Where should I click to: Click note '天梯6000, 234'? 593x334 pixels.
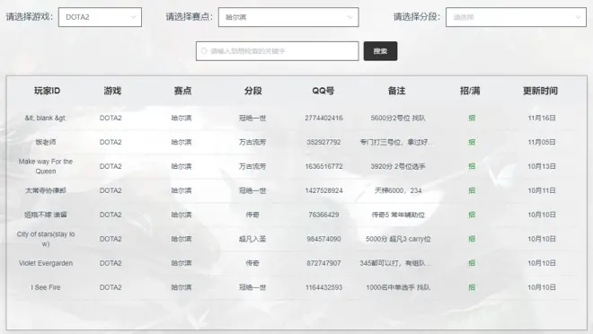(398, 190)
